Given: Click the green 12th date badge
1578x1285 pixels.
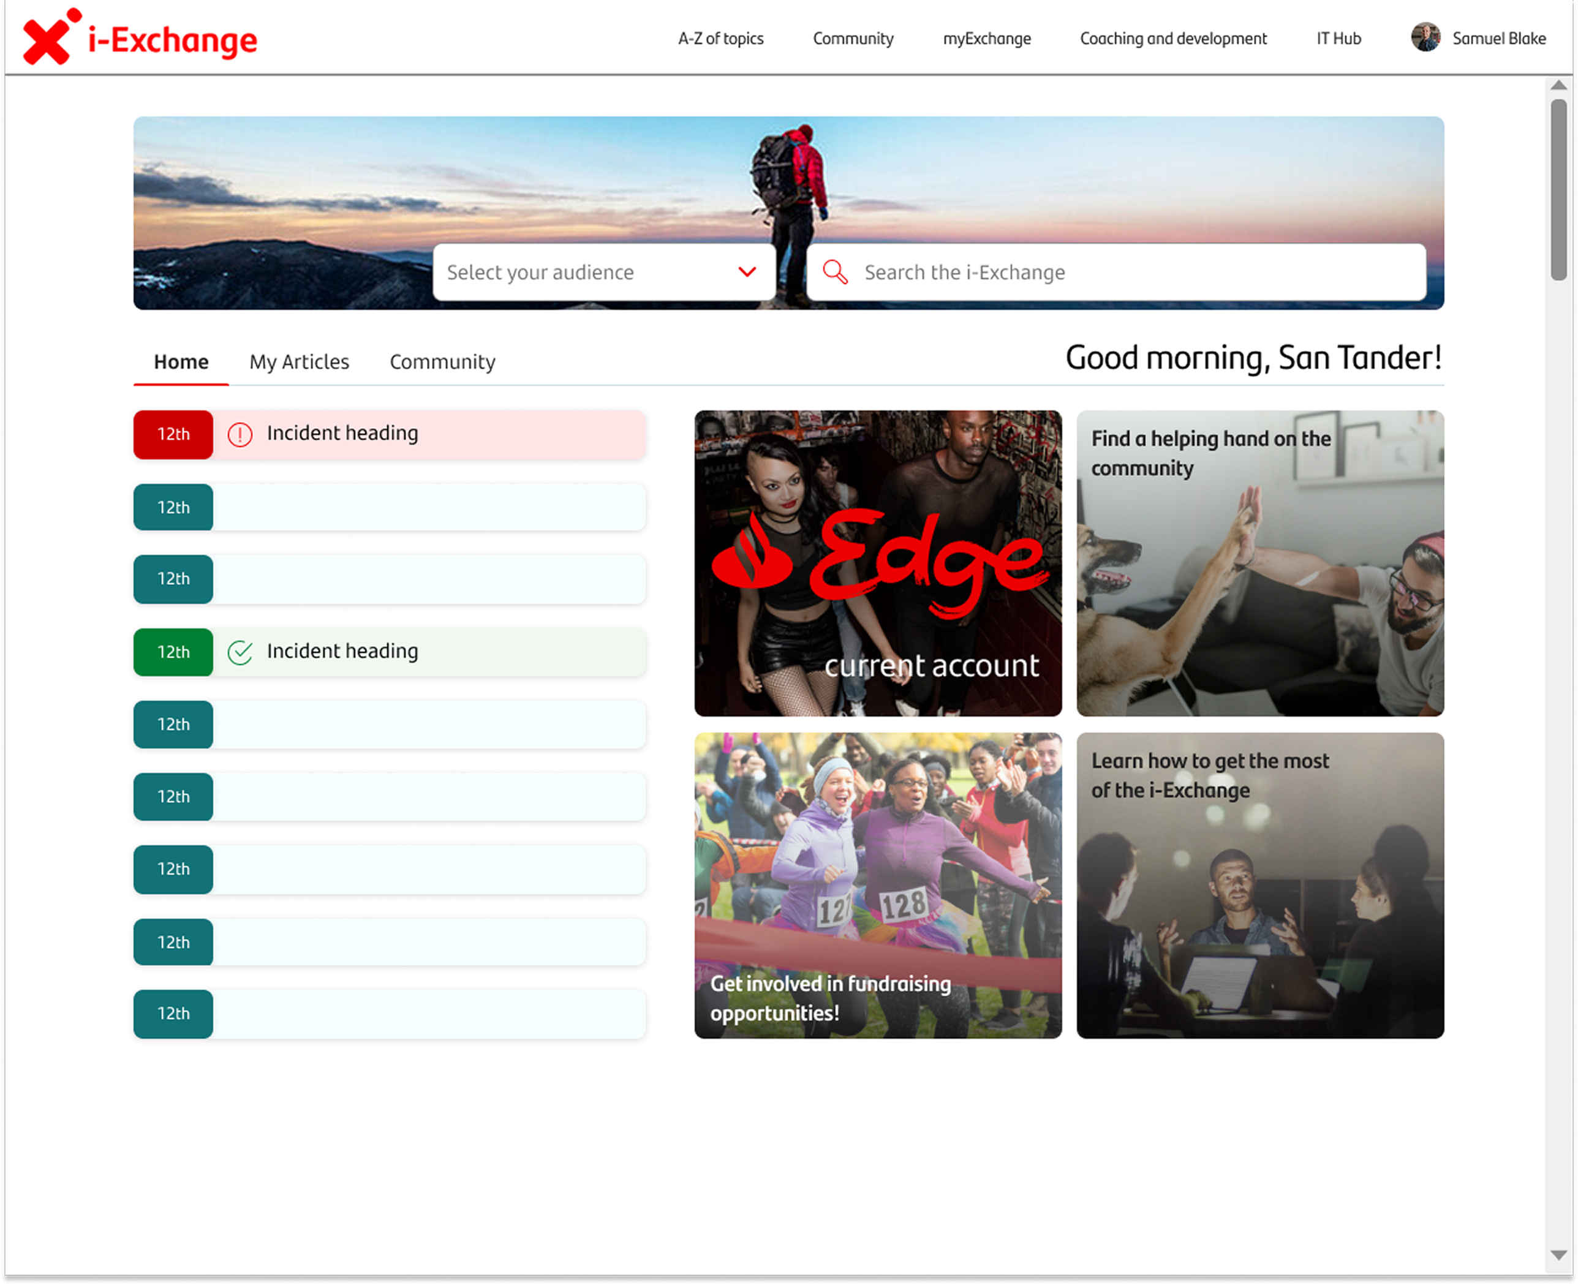Looking at the screenshot, I should 173,652.
